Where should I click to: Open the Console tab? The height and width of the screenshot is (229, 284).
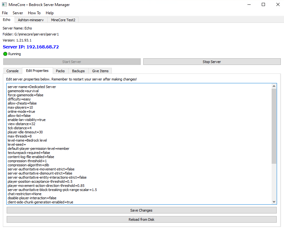pos(12,71)
